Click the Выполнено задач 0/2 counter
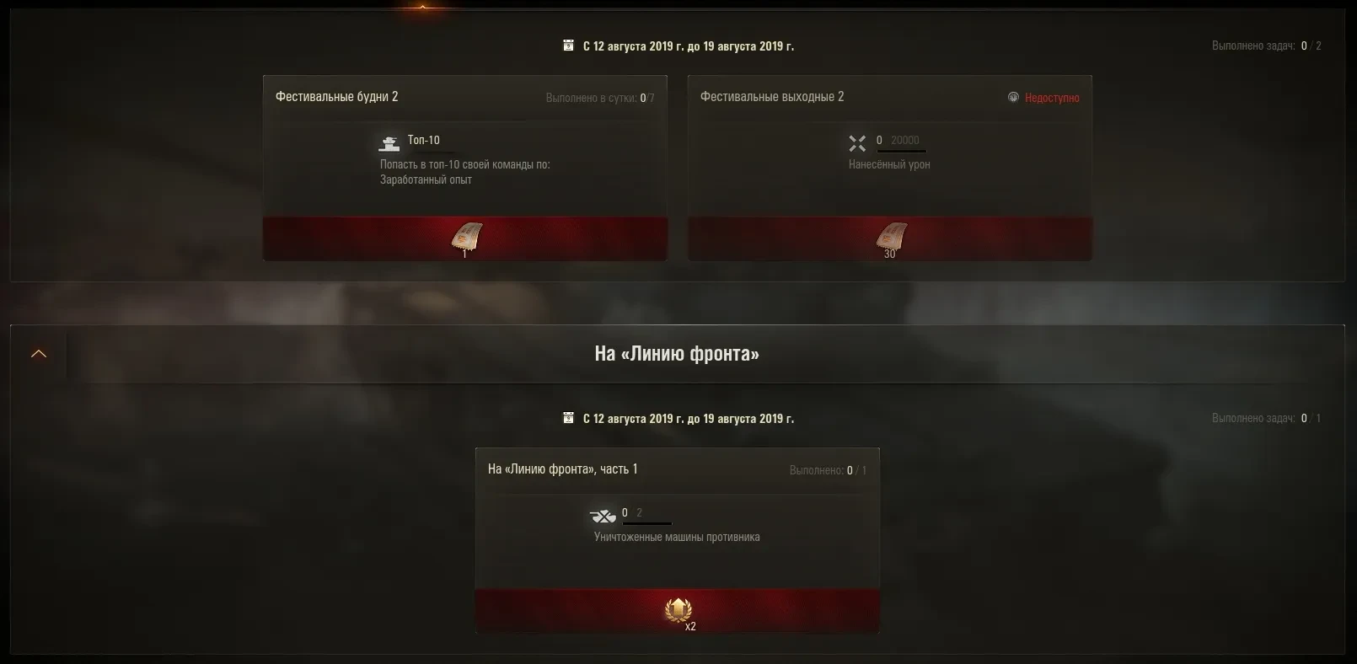This screenshot has height=664, width=1357. [1267, 46]
